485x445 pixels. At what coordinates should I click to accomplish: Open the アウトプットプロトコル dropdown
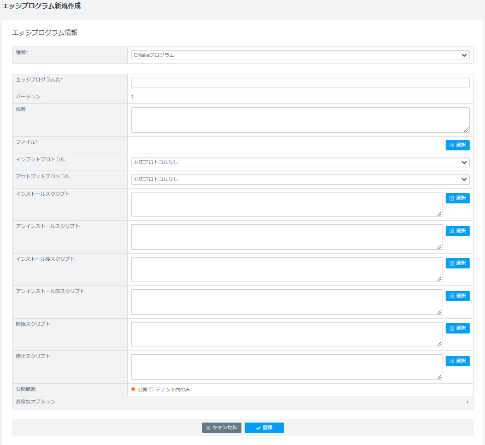(x=300, y=179)
